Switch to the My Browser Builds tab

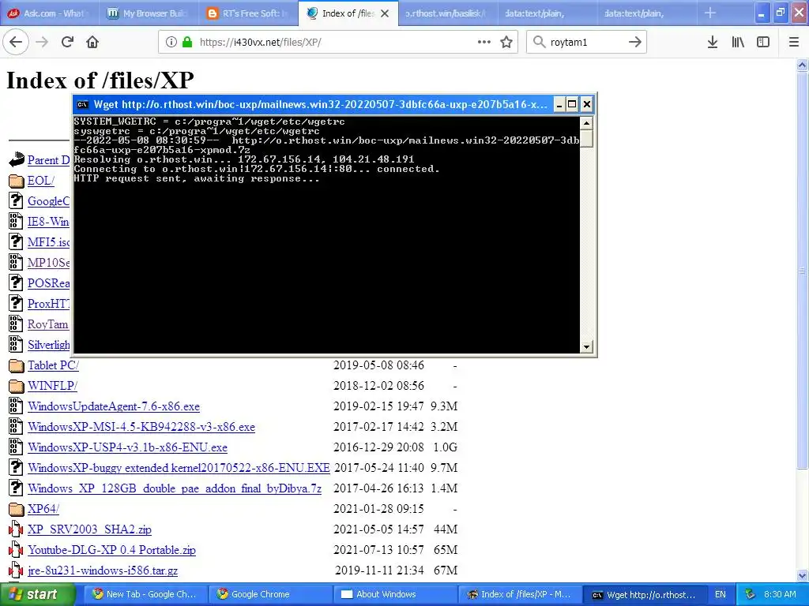[x=149, y=13]
